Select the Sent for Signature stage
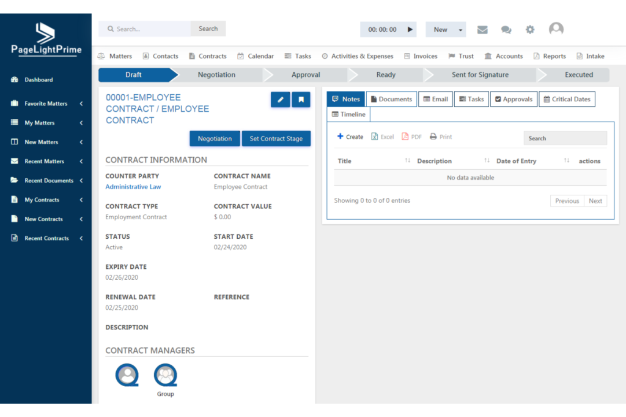The image size is (626, 417). (480, 75)
